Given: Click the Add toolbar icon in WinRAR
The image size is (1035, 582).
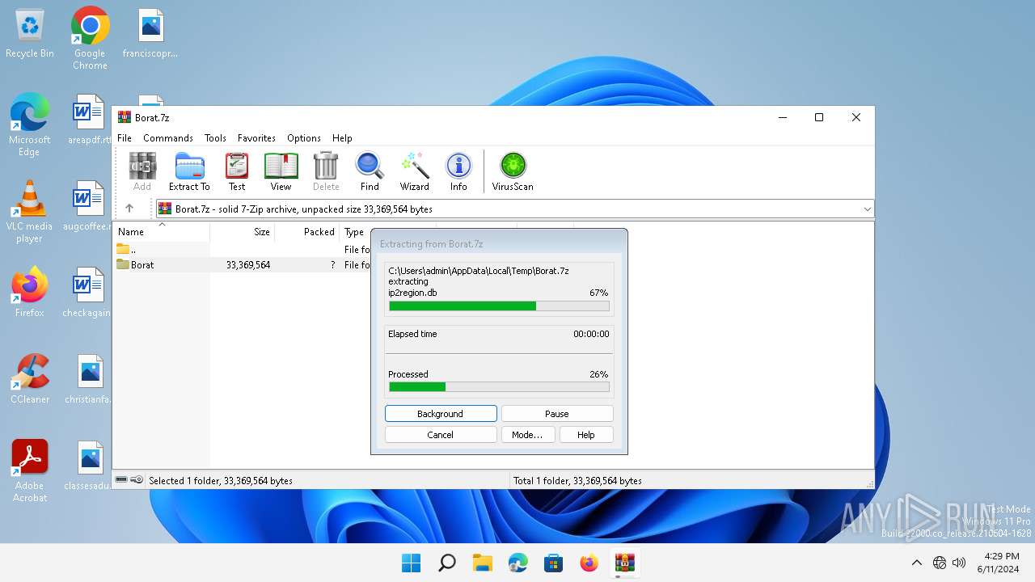Looking at the screenshot, I should click(x=142, y=171).
